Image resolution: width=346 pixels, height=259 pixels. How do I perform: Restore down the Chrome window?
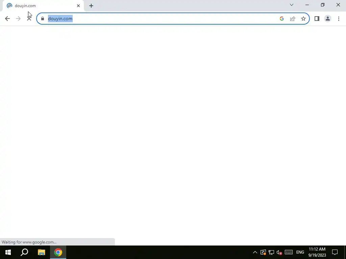click(x=323, y=5)
